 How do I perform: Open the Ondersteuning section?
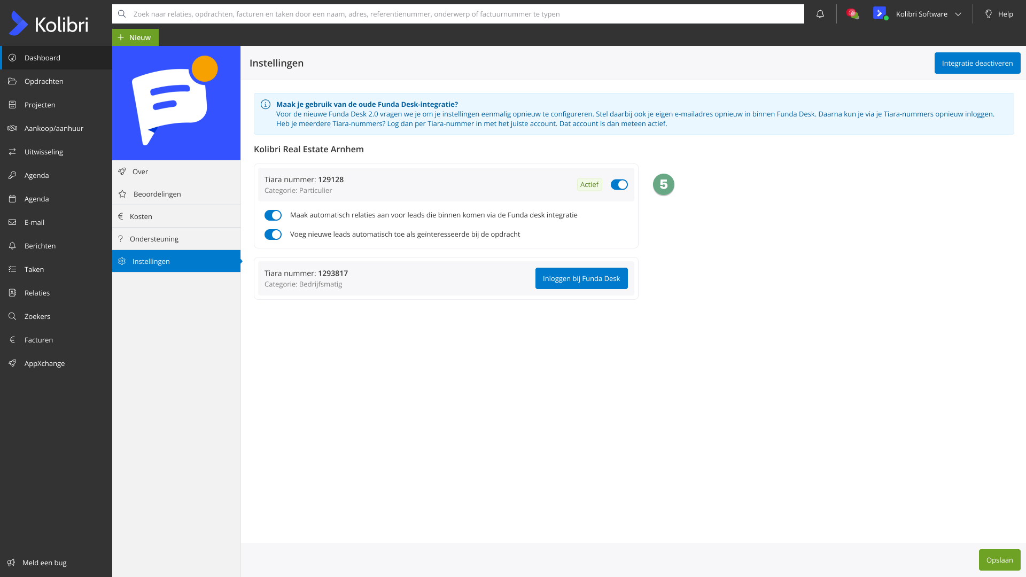pyautogui.click(x=154, y=239)
